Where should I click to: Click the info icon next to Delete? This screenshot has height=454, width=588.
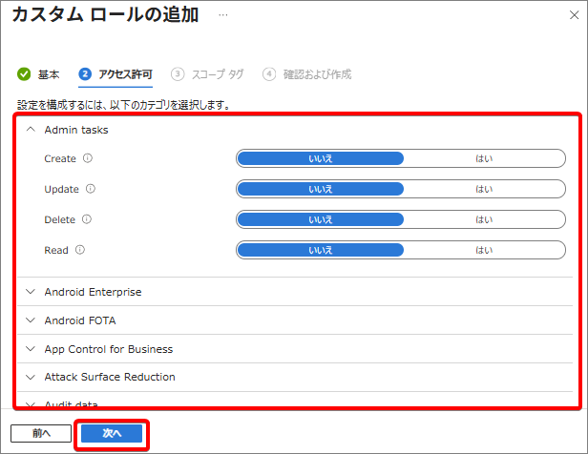pos(87,219)
